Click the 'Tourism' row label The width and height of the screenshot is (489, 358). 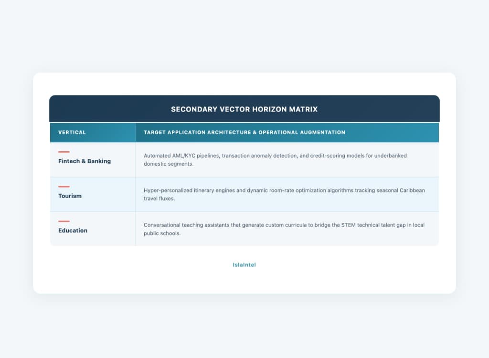(70, 196)
